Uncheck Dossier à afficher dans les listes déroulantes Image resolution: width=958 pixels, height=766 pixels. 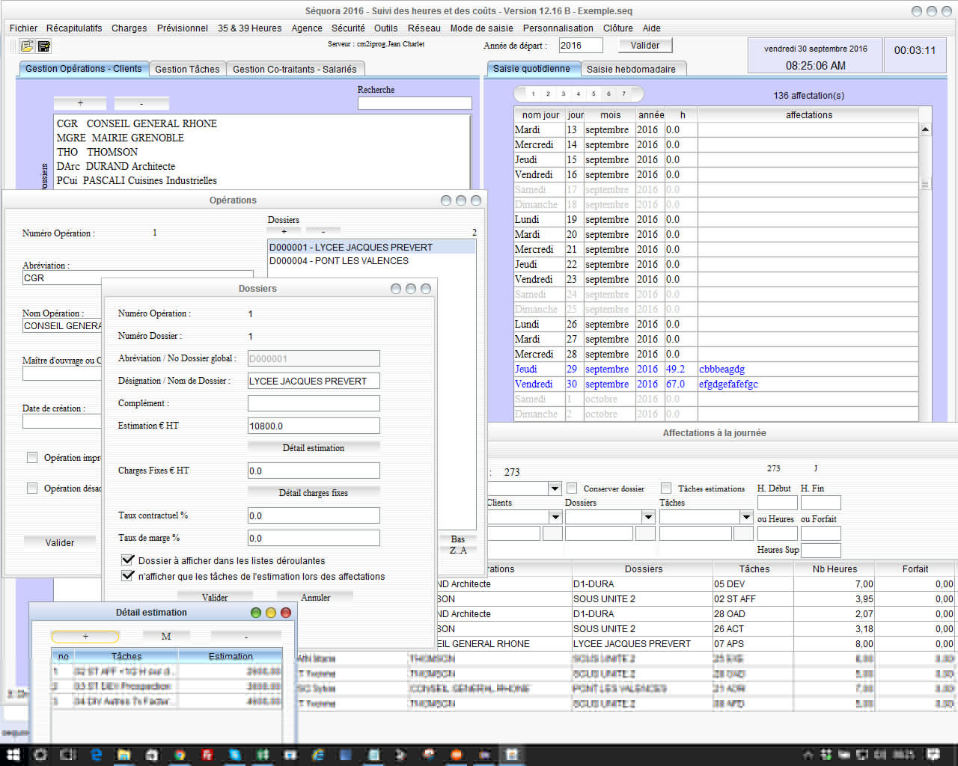[x=128, y=560]
